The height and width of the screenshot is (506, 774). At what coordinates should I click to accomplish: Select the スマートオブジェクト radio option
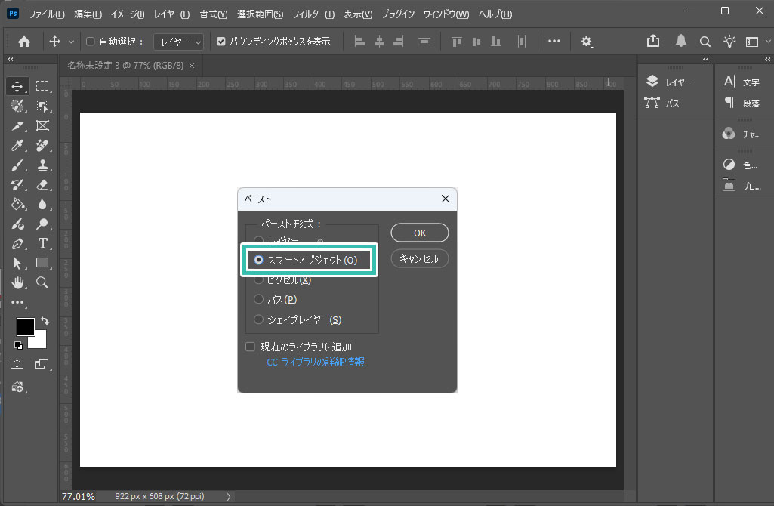(259, 260)
